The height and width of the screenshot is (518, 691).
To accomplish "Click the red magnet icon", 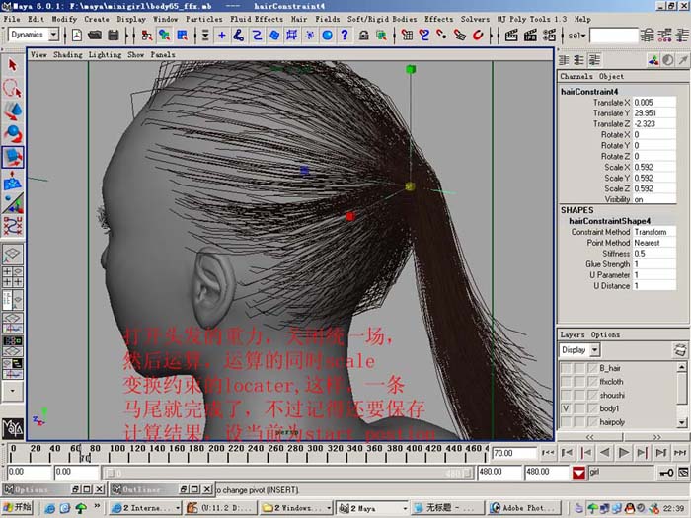I will [x=478, y=36].
